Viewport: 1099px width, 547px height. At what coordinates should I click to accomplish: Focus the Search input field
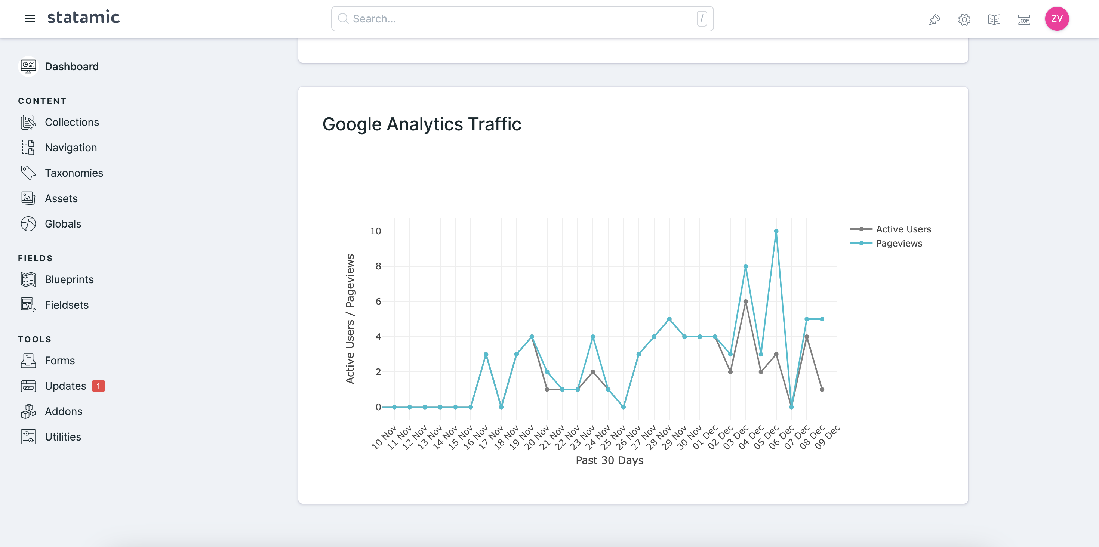click(x=522, y=19)
